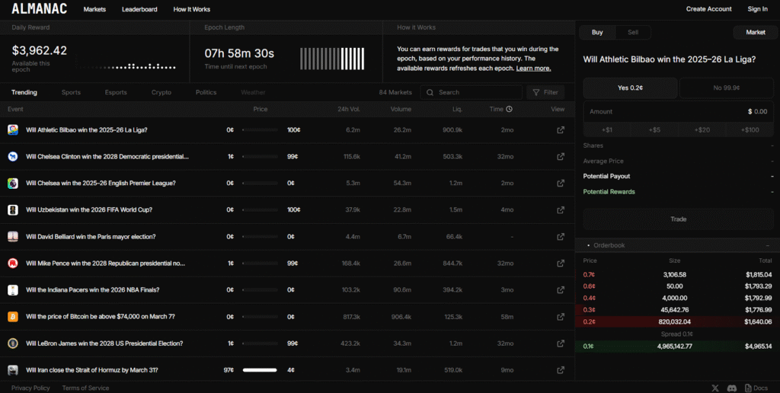This screenshot has width=780, height=393.
Task: Click the price bar for the Iran Strait of Hormuz market
Action: [260, 370]
